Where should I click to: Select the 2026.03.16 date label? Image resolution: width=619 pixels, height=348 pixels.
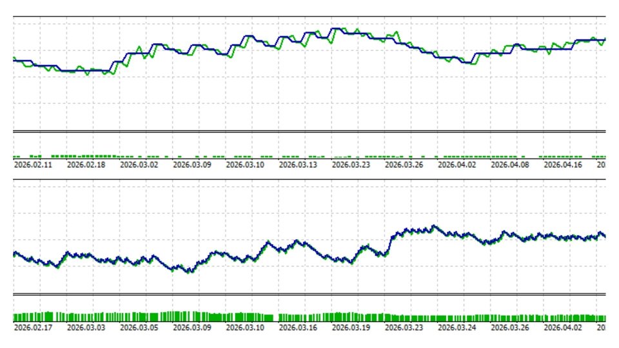coord(298,327)
